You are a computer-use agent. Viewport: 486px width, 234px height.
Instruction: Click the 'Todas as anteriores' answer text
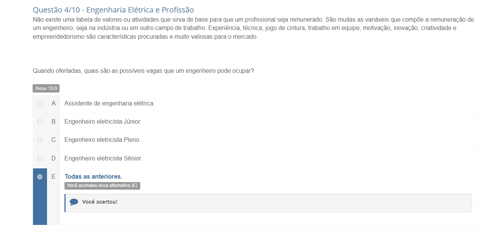click(93, 177)
